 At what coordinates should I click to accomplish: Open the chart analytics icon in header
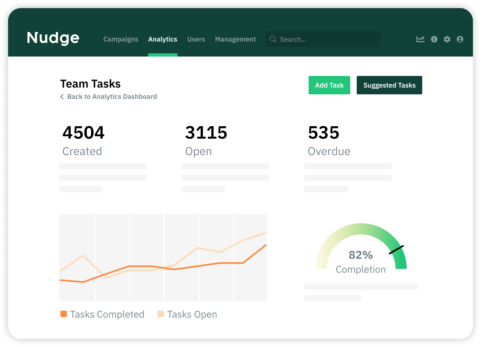[420, 39]
